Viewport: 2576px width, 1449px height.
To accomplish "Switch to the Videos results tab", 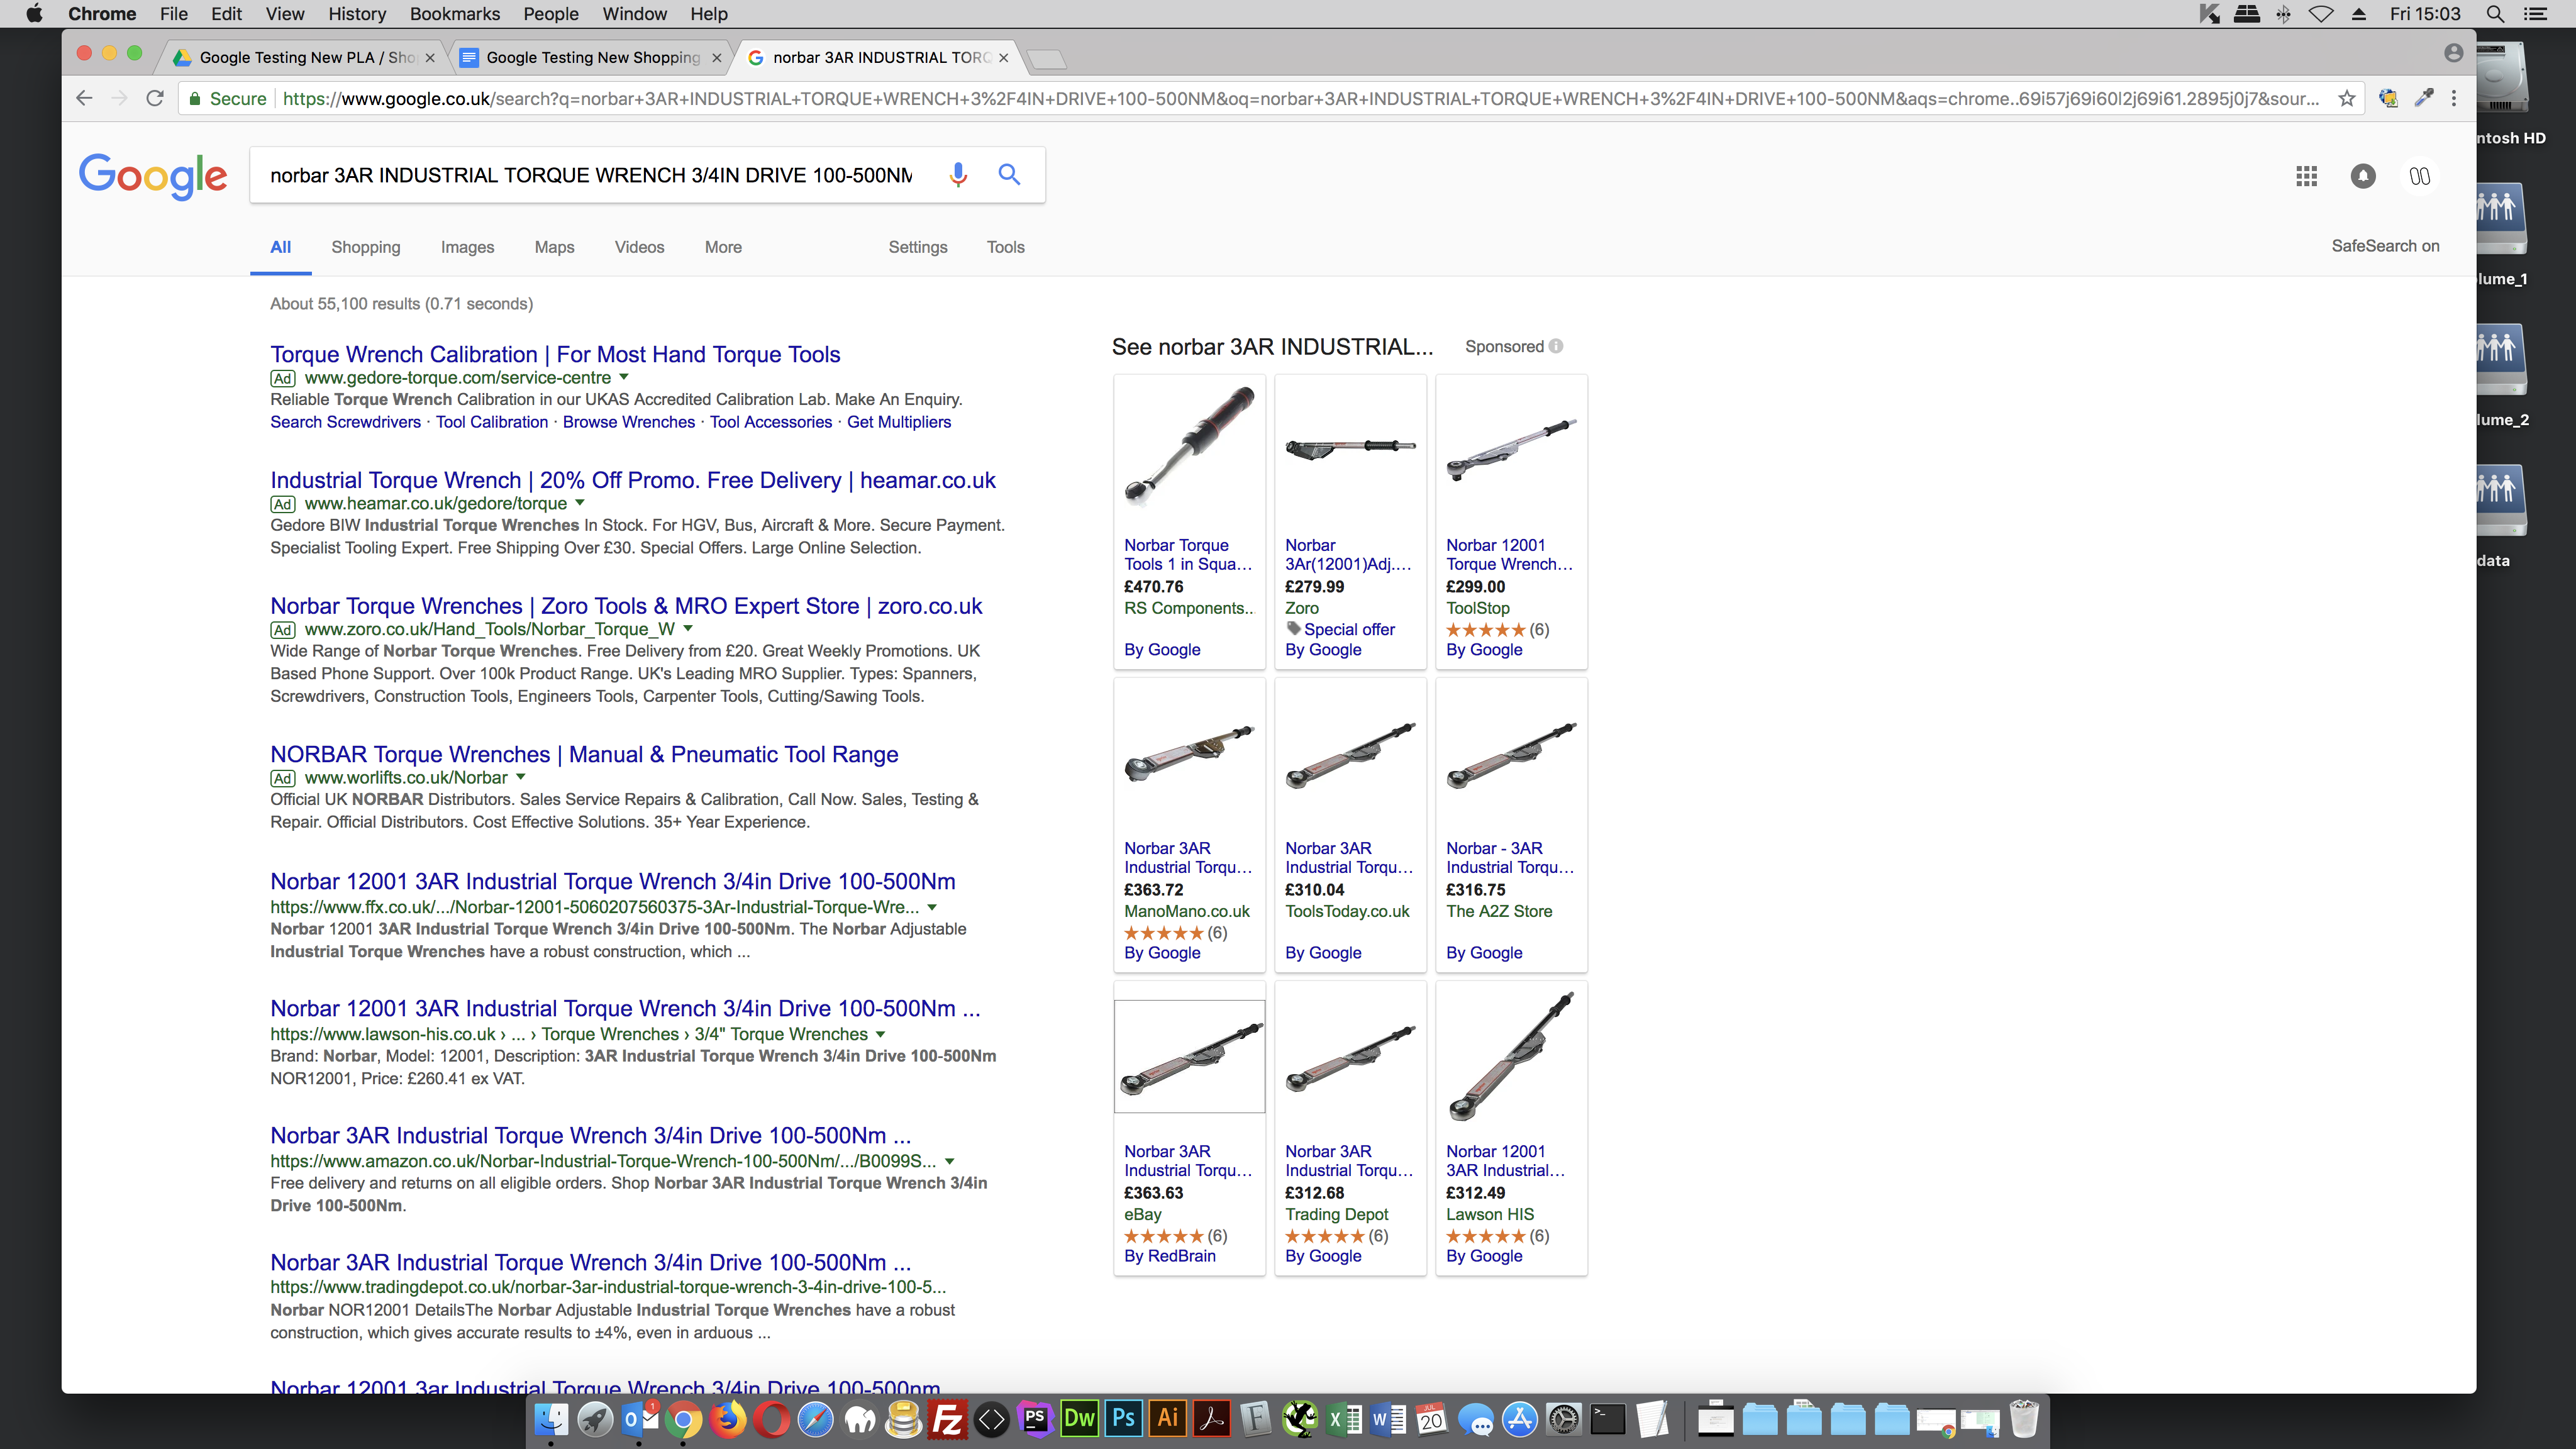I will (x=639, y=247).
